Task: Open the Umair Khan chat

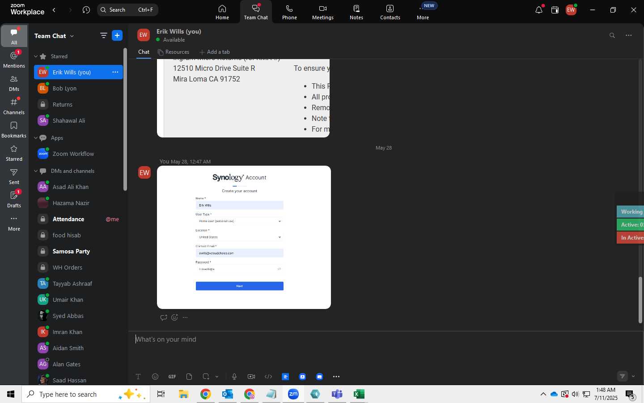Action: tap(78, 300)
